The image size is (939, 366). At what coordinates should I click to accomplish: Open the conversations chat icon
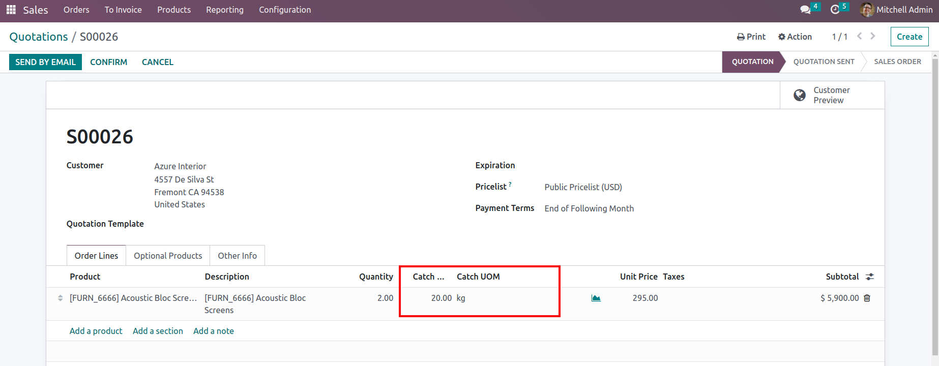[x=805, y=10]
